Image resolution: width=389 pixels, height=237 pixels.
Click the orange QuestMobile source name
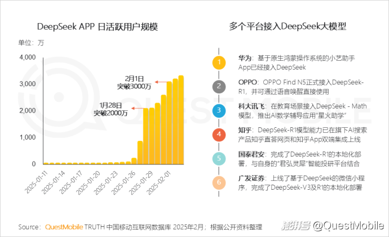64,227
